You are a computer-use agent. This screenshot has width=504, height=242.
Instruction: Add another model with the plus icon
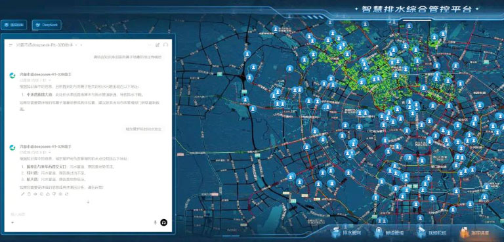[81, 45]
